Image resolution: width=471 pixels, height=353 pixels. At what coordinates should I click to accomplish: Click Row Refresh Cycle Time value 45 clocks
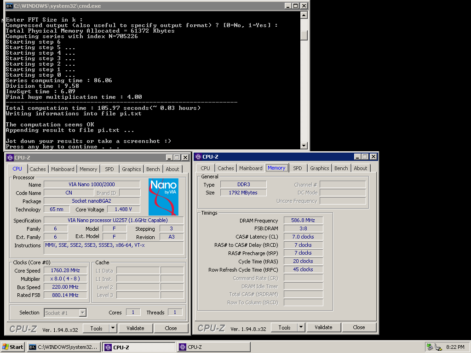303,269
